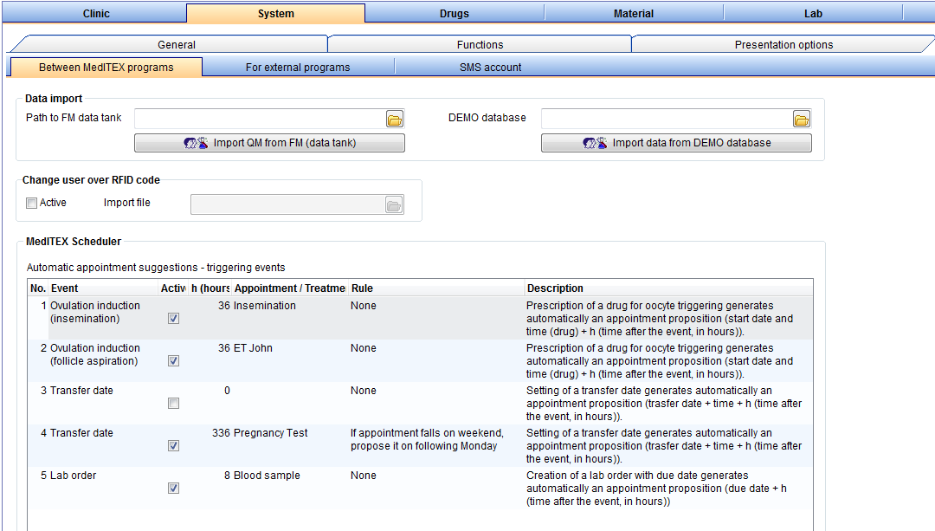Click the 8 hours value for Lab order

coord(227,475)
